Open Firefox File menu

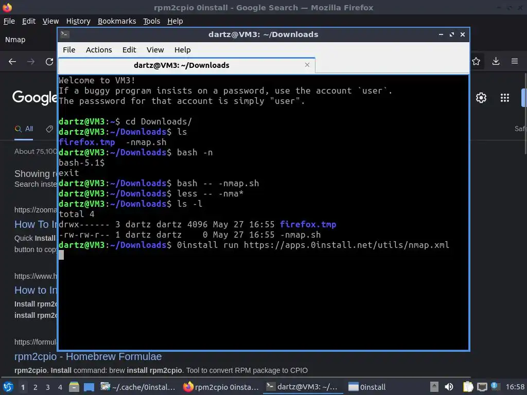click(9, 21)
